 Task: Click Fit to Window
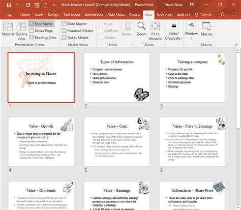click(x=155, y=31)
